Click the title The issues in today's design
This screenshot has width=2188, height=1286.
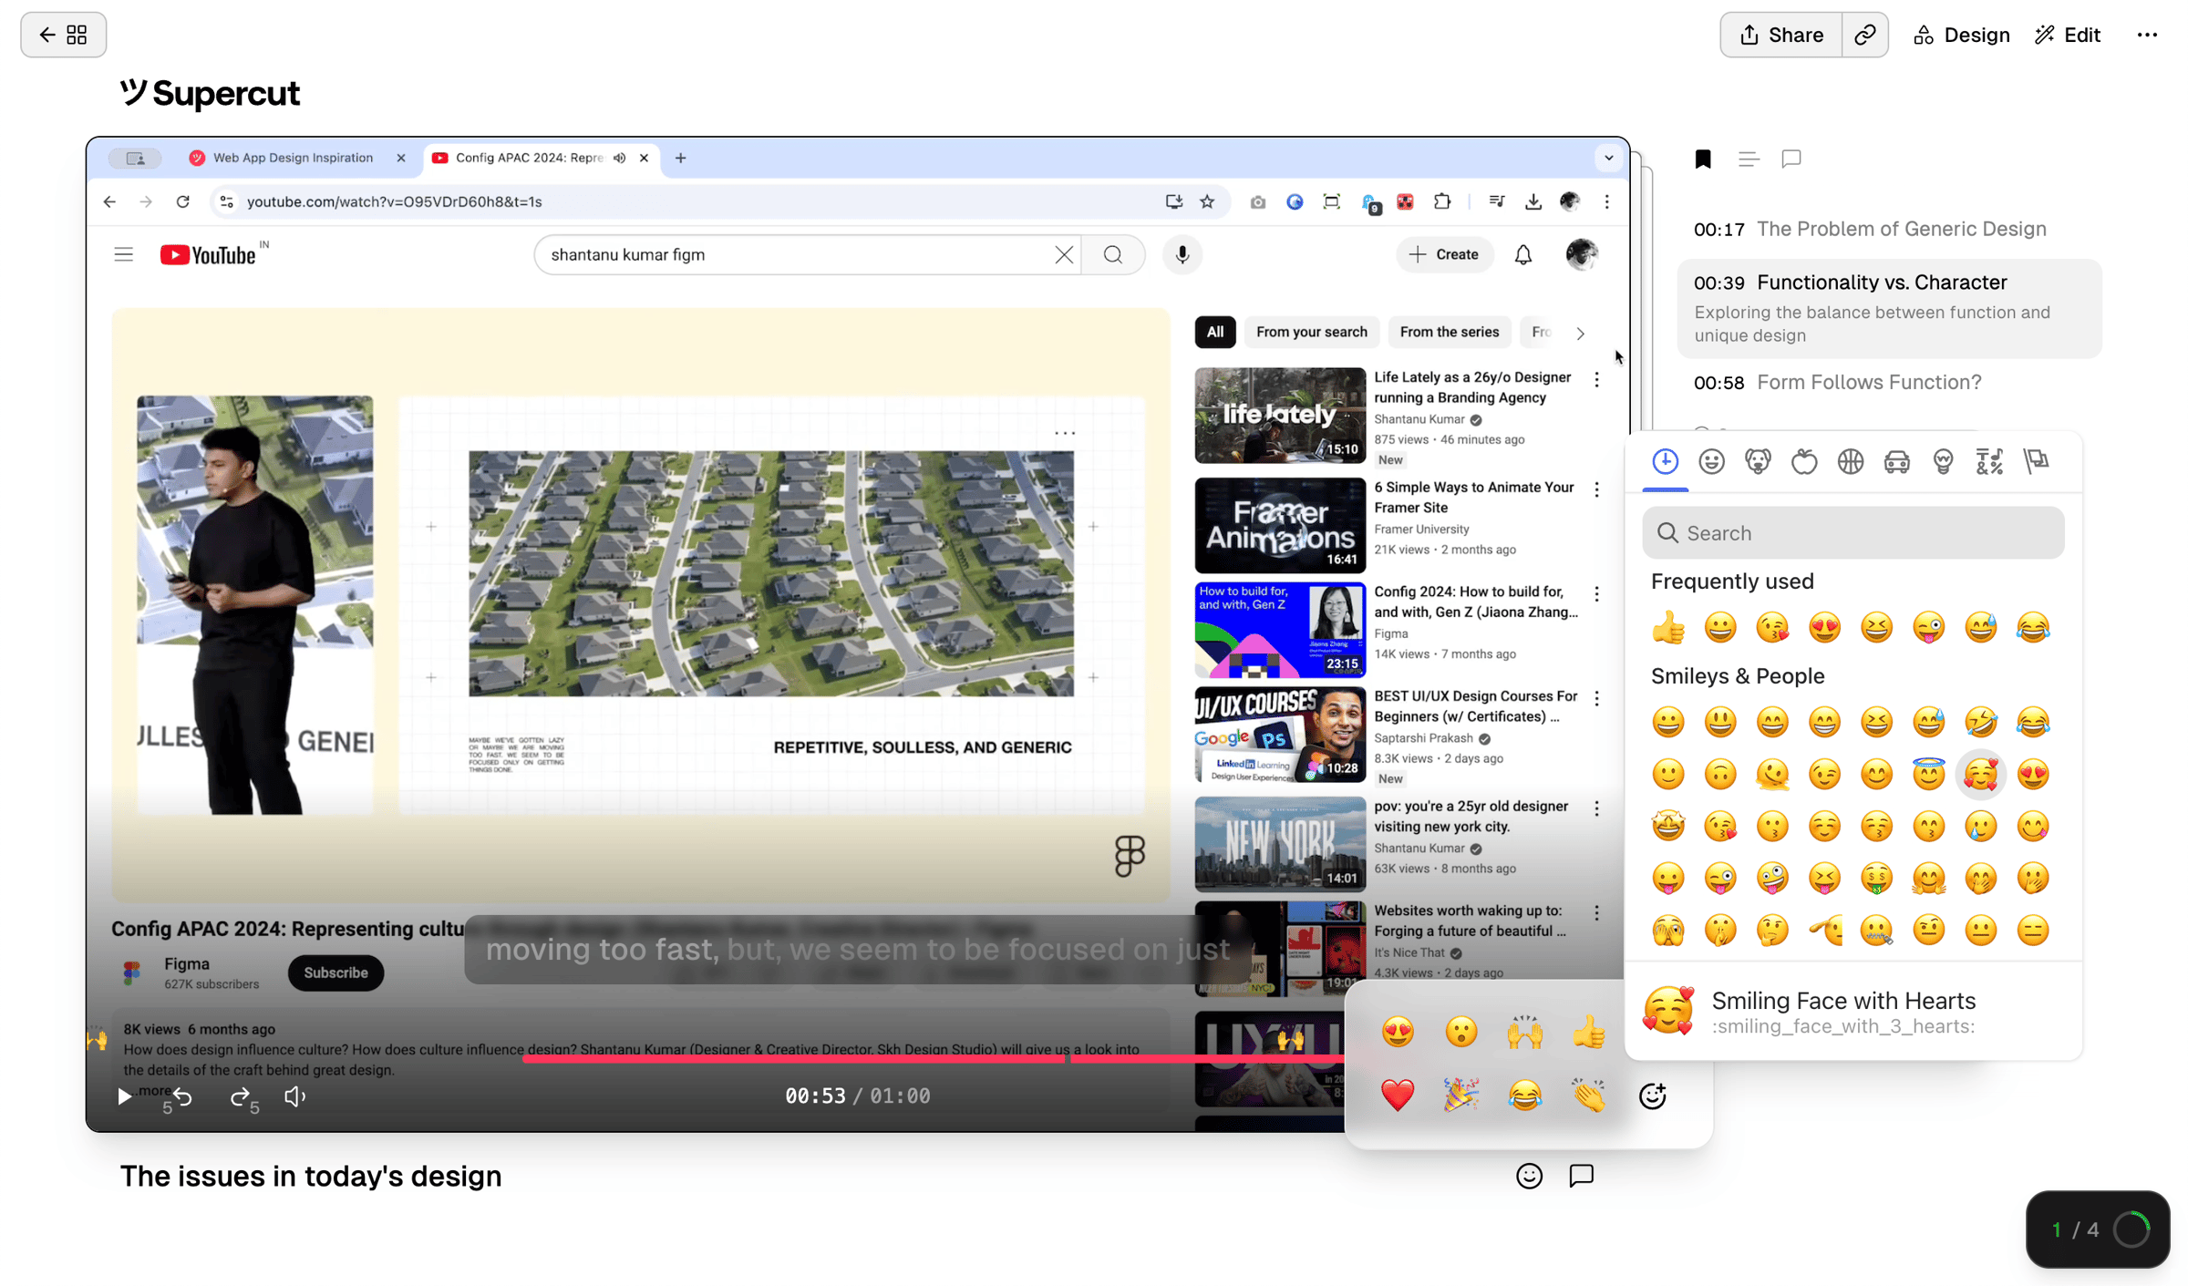click(311, 1176)
